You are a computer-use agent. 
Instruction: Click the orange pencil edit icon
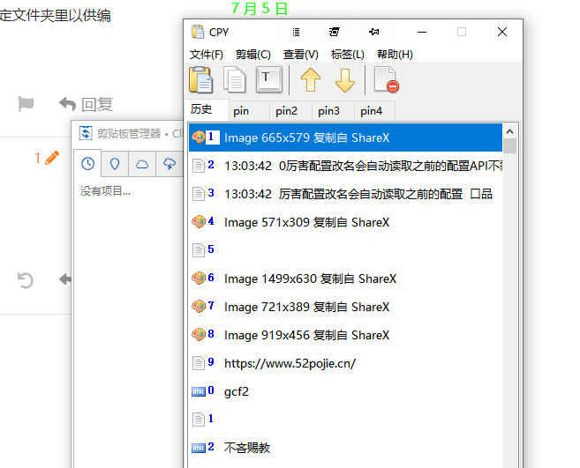click(x=51, y=158)
